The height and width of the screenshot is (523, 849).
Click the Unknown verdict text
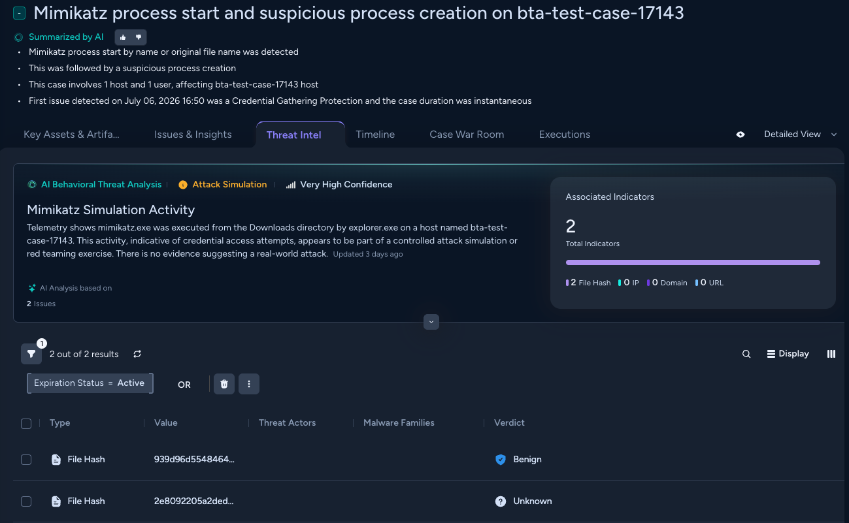533,501
